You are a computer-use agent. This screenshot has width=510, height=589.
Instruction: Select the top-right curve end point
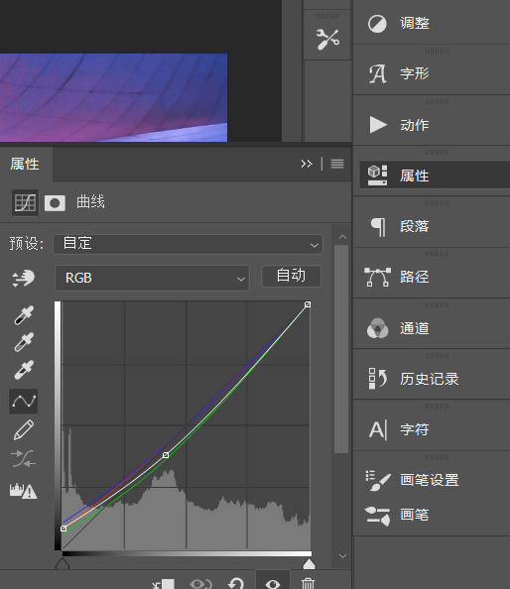pos(308,304)
